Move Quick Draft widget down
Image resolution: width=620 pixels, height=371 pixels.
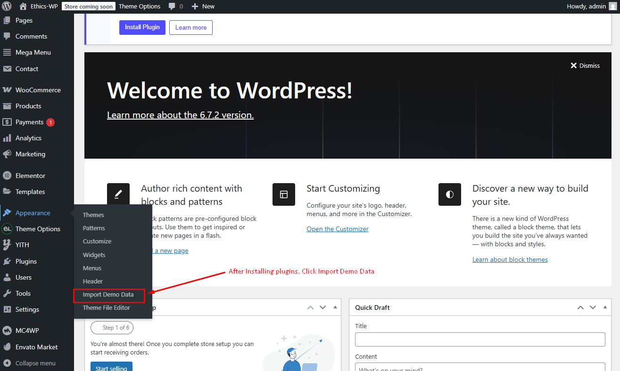coord(593,307)
